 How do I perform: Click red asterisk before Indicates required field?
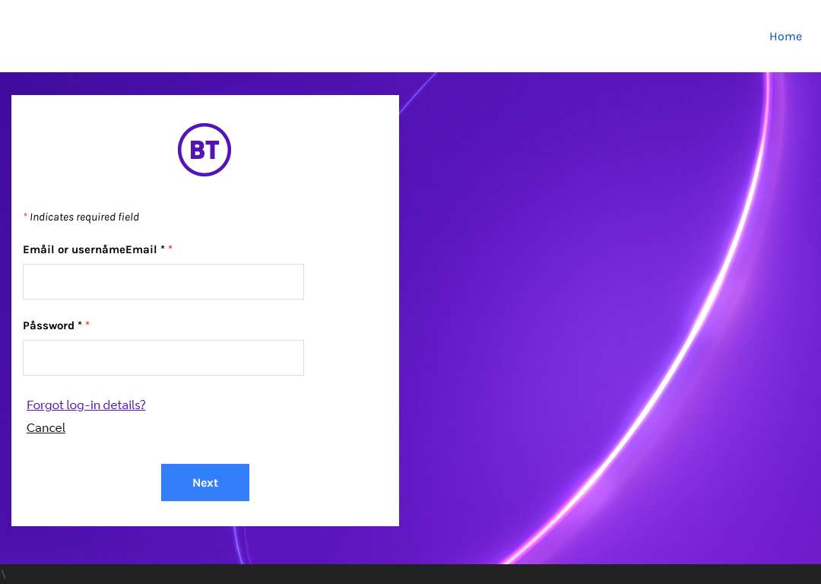[25, 215]
